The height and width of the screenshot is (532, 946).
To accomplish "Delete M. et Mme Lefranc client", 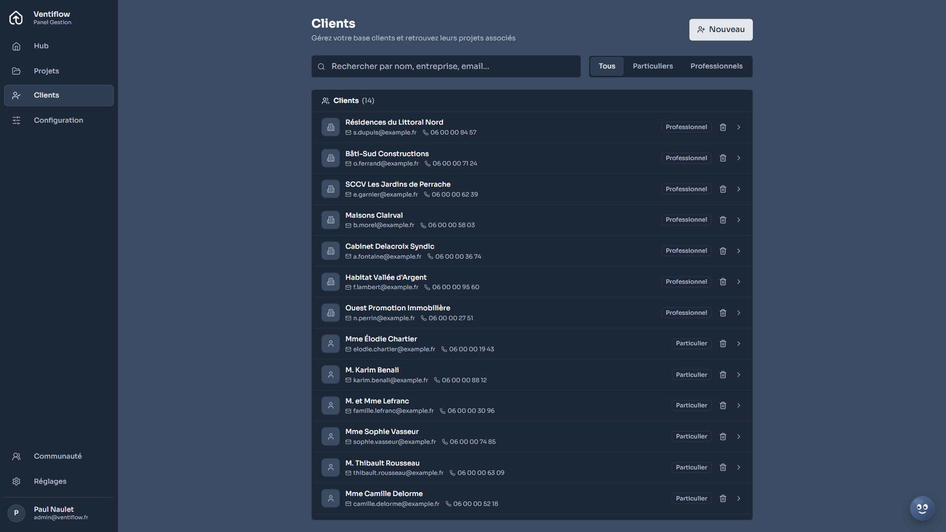I will pyautogui.click(x=723, y=405).
